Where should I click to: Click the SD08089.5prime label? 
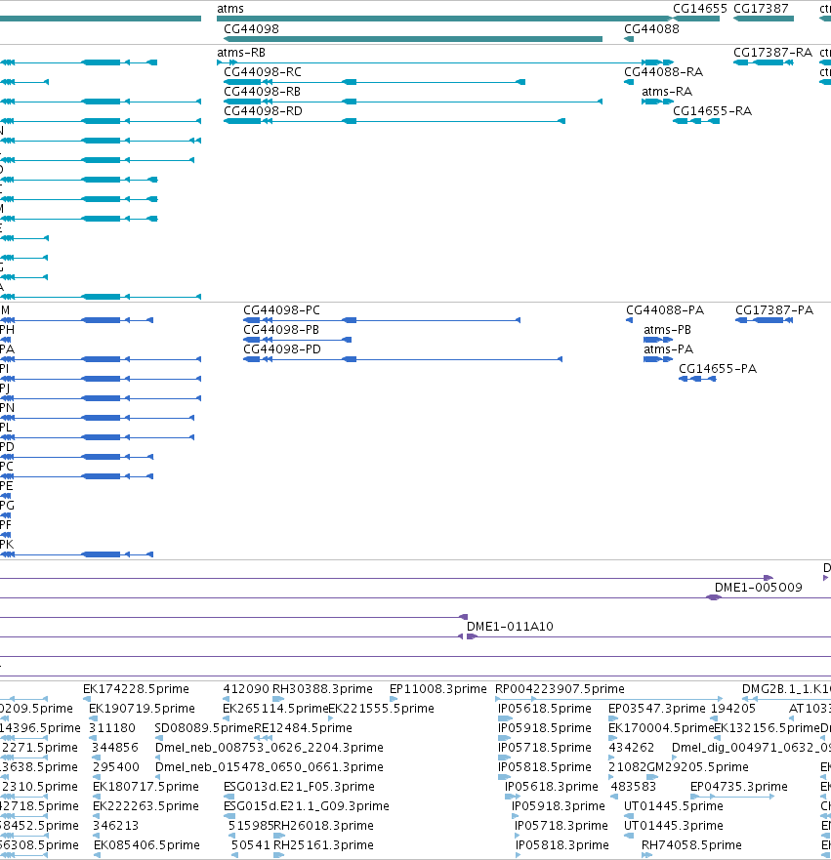click(204, 728)
